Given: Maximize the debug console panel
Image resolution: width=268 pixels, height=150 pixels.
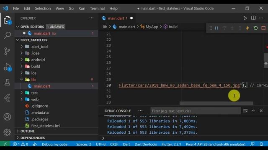Looking at the screenshot, I should pos(253,111).
